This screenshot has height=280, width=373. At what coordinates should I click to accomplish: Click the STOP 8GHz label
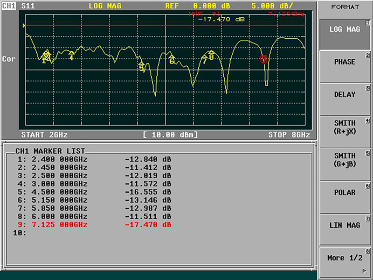289,135
